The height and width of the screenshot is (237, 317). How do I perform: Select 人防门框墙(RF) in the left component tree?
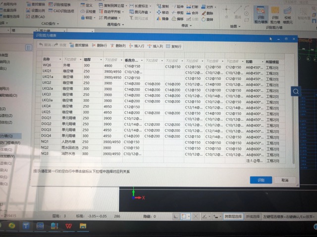[10, 143]
